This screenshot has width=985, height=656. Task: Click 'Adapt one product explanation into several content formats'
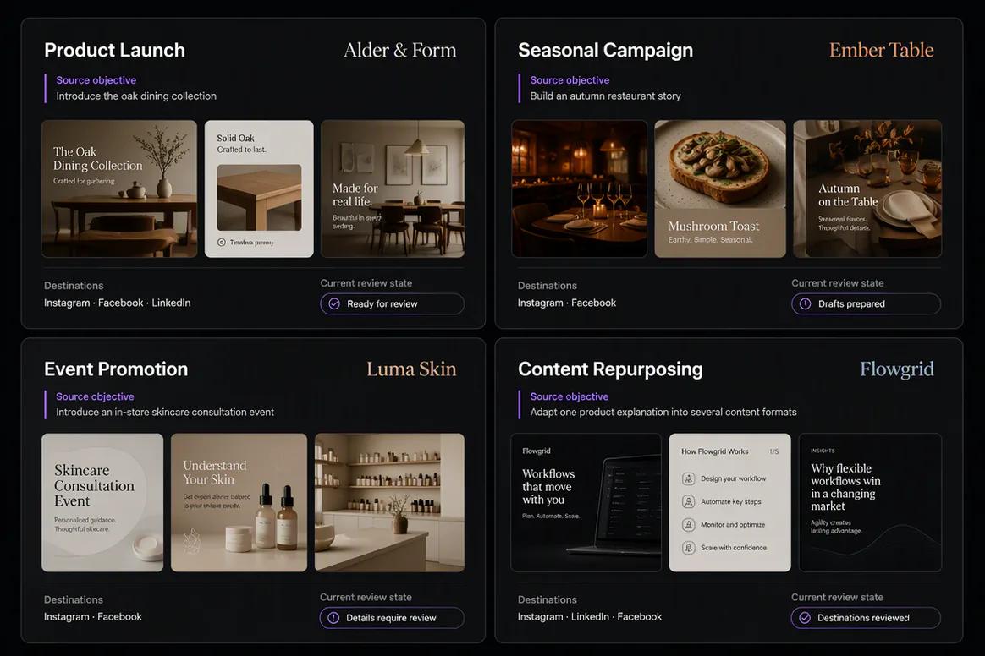pyautogui.click(x=663, y=413)
